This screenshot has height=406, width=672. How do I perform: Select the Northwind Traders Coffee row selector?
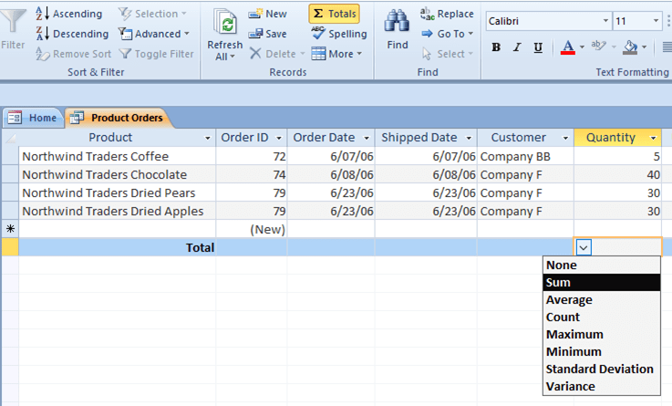point(10,156)
